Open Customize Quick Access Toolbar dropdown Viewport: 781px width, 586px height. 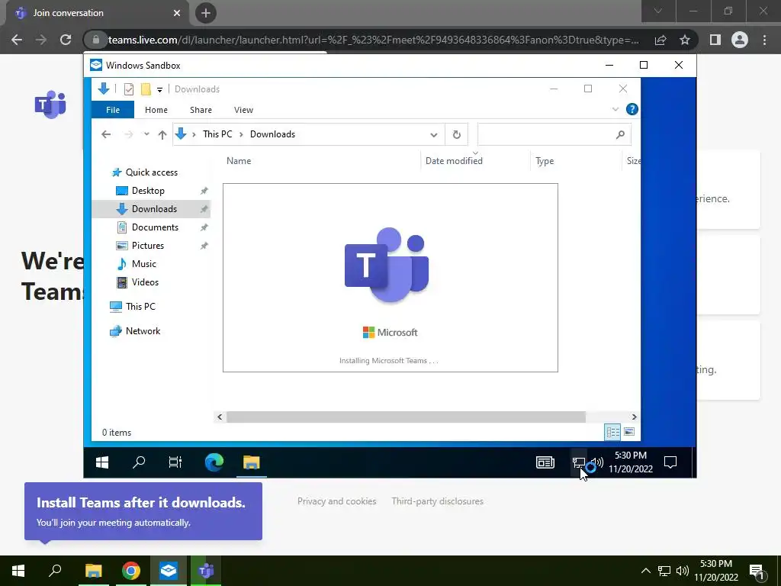[x=159, y=90]
